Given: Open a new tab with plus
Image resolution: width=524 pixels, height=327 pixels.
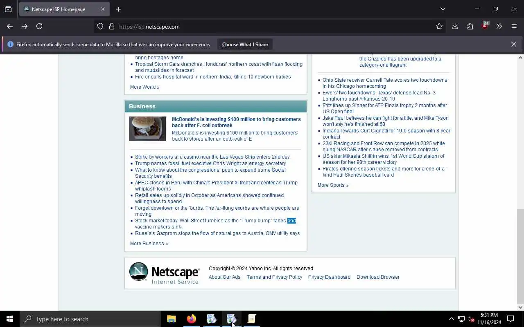Looking at the screenshot, I should pos(118,9).
